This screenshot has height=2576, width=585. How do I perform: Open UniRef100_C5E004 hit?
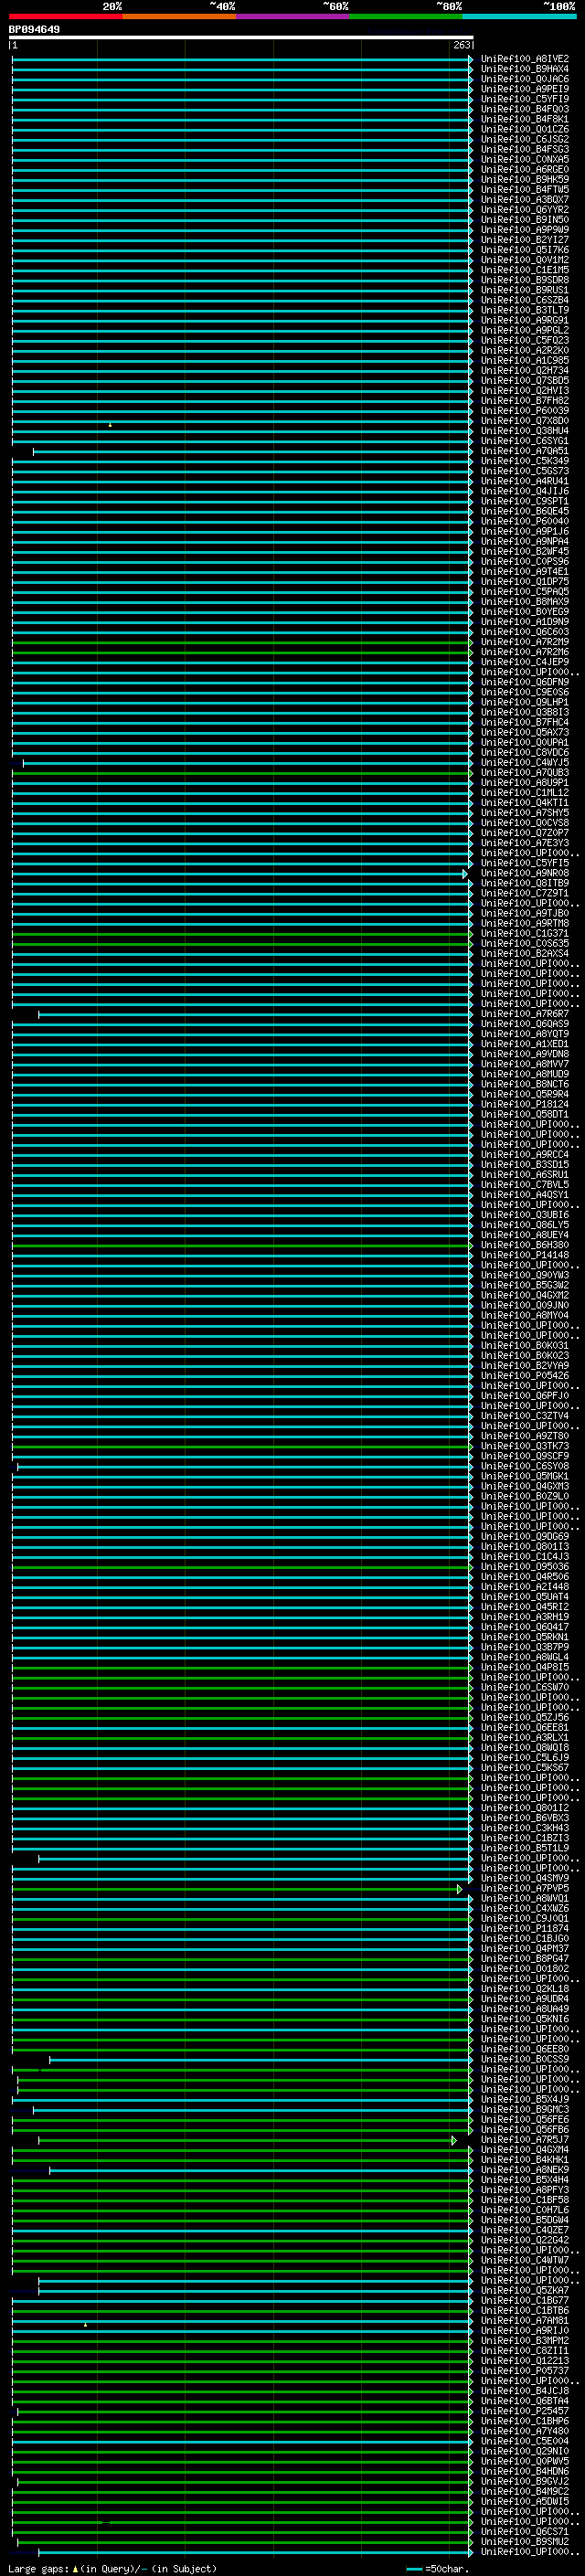pyautogui.click(x=524, y=2442)
